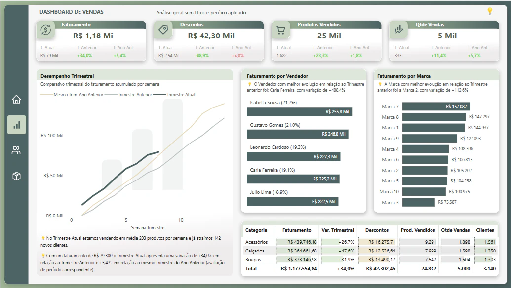Click the Mesmo Trim. Ano Anterior legend entry
The height and width of the screenshot is (288, 511).
pos(72,95)
